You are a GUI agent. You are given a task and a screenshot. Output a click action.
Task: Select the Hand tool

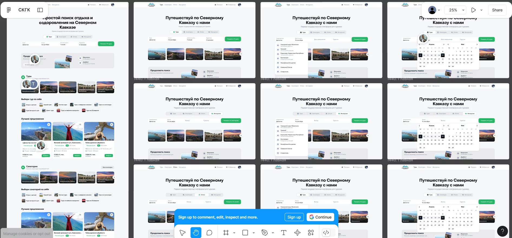click(196, 233)
